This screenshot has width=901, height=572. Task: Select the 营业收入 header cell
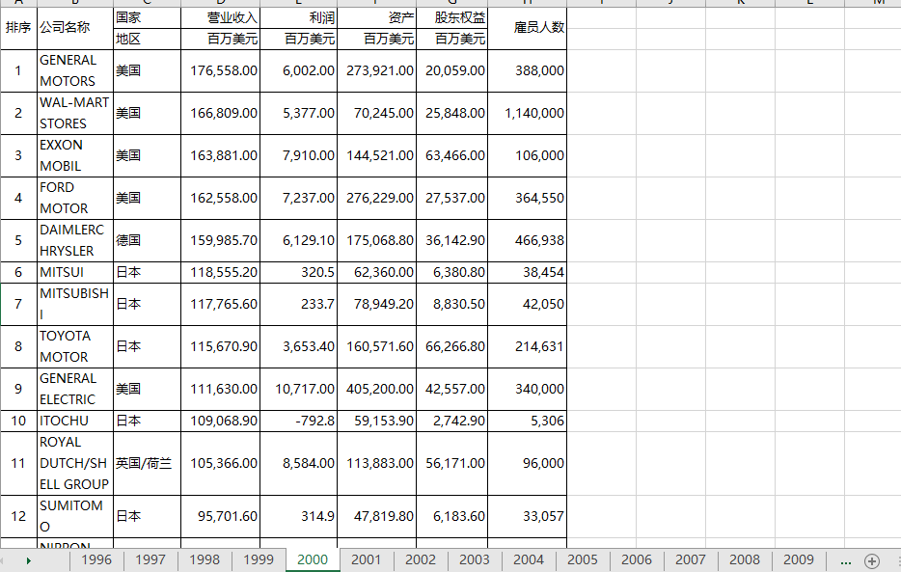point(221,17)
